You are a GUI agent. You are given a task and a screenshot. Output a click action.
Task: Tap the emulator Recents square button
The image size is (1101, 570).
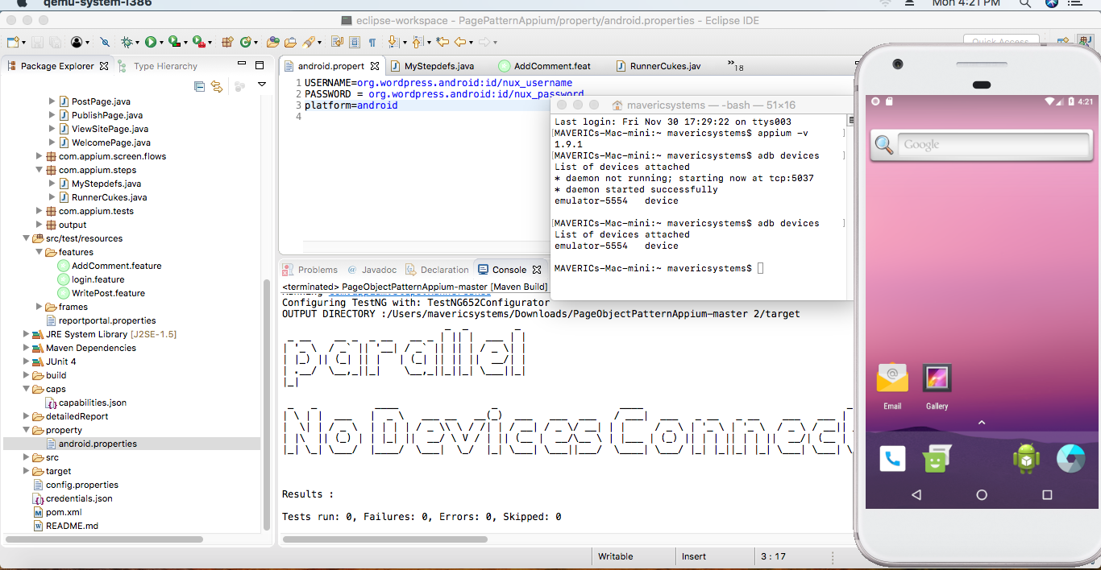coord(1047,495)
